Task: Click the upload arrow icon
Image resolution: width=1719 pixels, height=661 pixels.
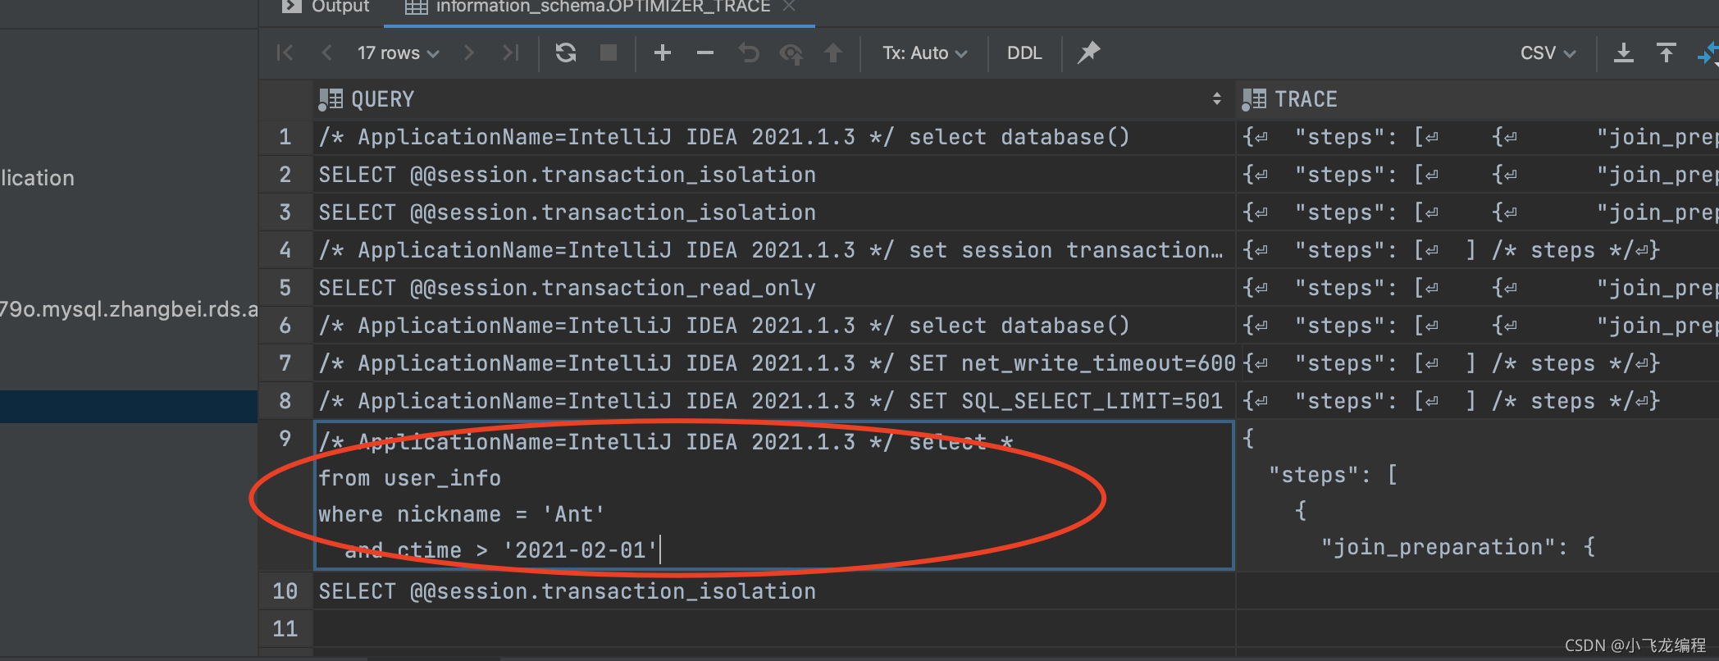Action: [x=1666, y=53]
